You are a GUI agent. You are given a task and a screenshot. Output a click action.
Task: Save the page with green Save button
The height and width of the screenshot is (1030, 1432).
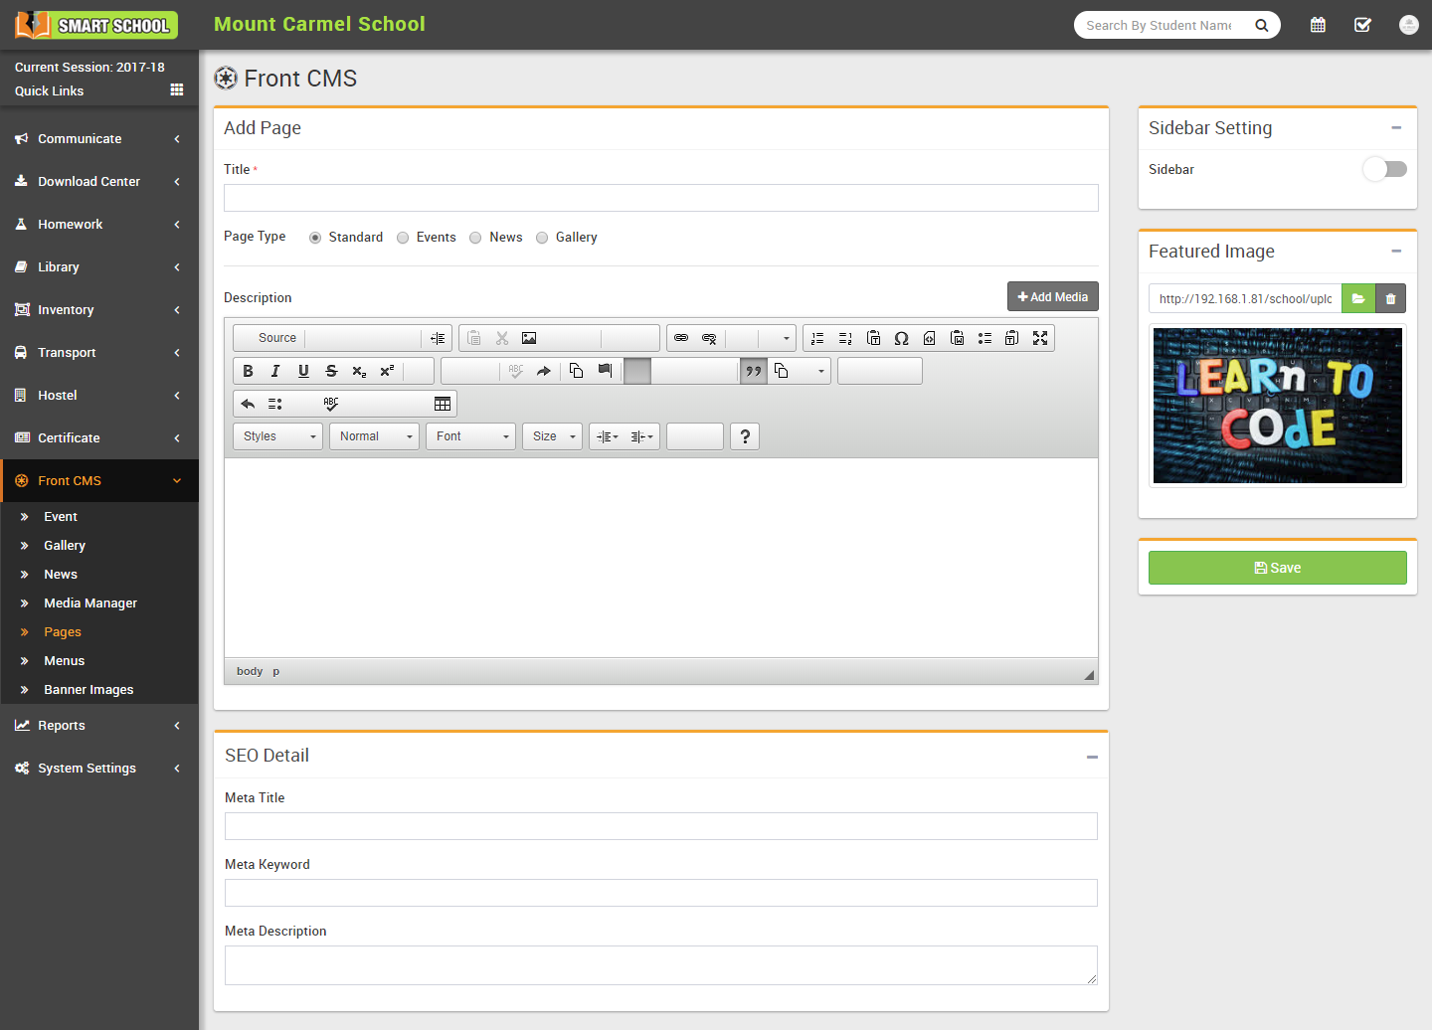click(x=1277, y=568)
